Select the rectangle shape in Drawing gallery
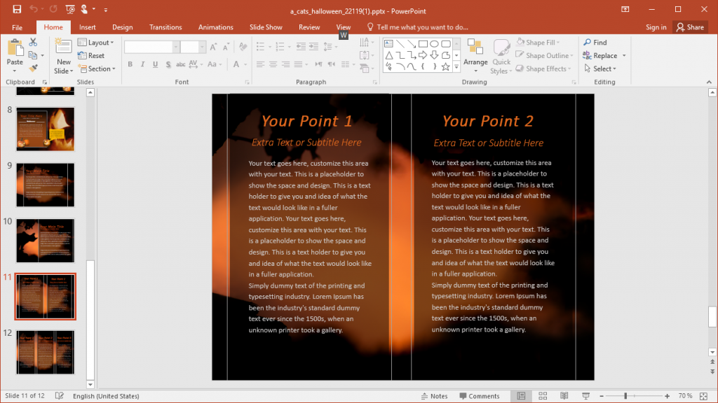Screen dimensions: 718x403 [x=424, y=43]
